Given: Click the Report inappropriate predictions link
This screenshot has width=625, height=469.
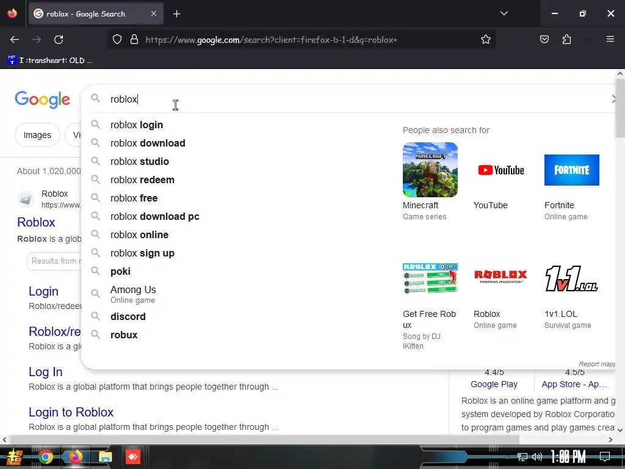Looking at the screenshot, I should tap(597, 364).
